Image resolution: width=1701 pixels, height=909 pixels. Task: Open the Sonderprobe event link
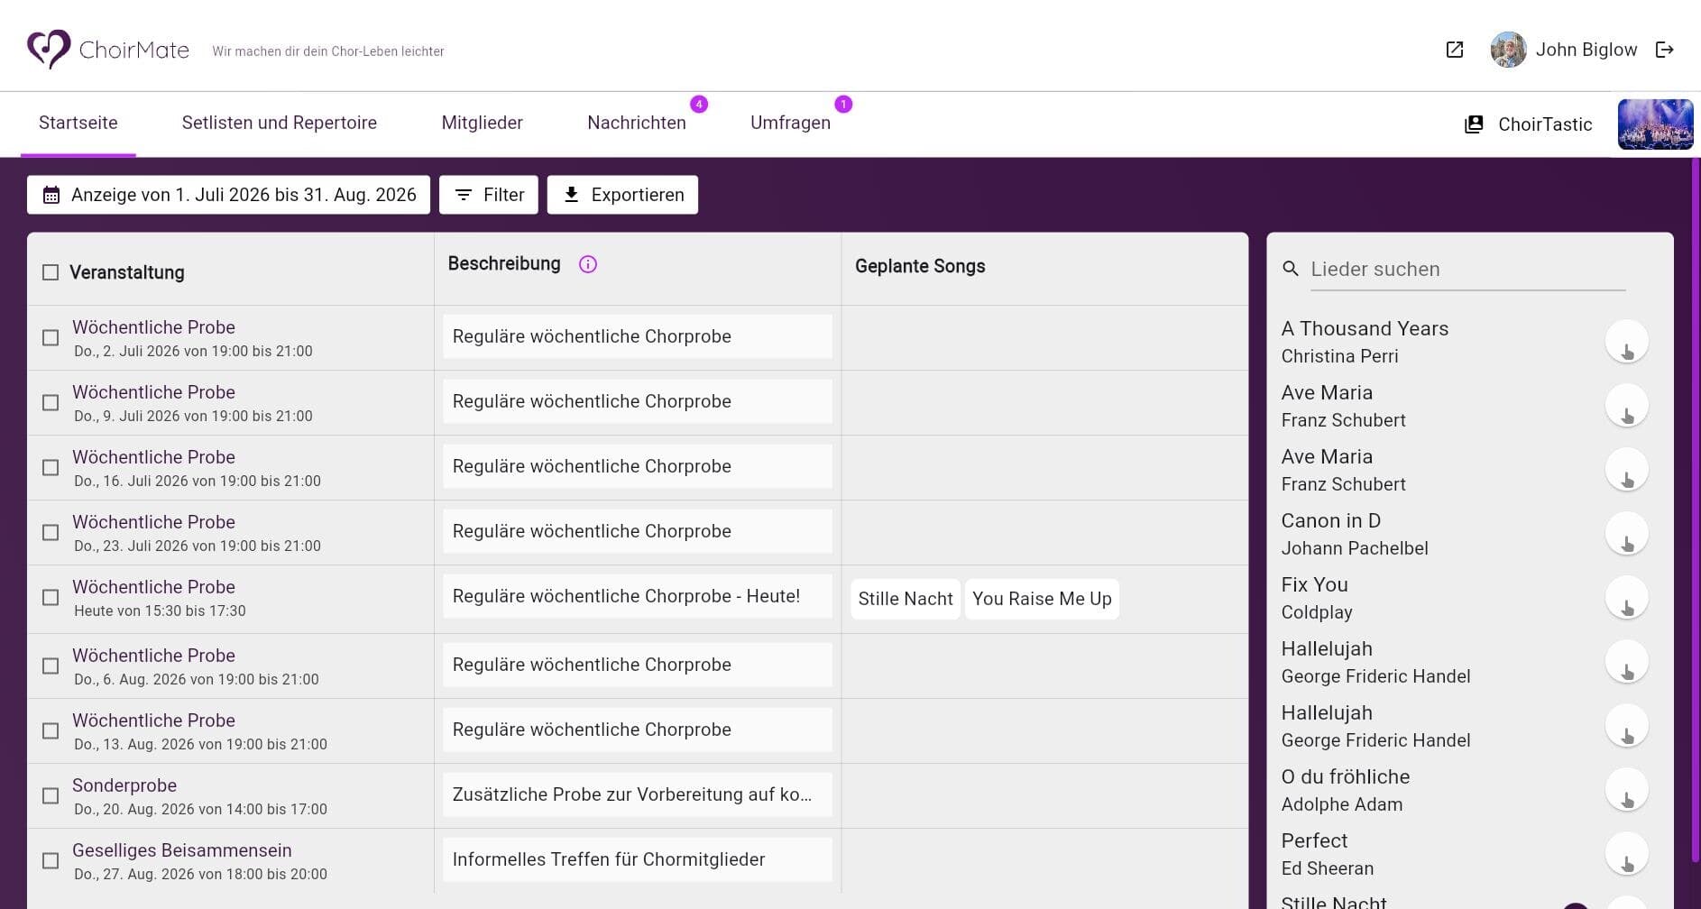click(124, 785)
